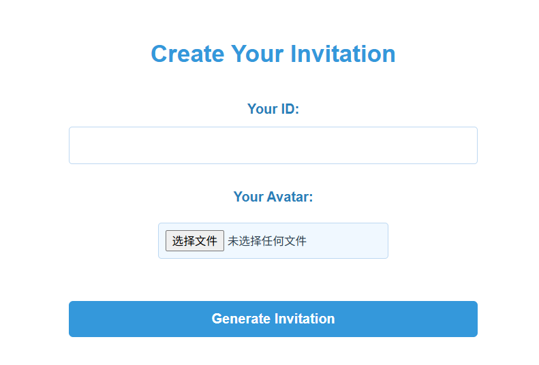Click the "Your ID:" label
This screenshot has height=365, width=539.
273,109
